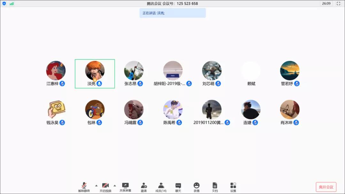Expand video options arrow beside 开启视频
This screenshot has height=194, width=345.
pyautogui.click(x=115, y=185)
